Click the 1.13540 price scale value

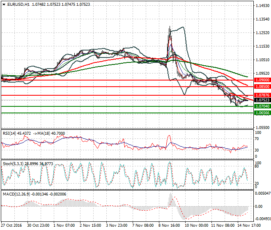point(262,19)
